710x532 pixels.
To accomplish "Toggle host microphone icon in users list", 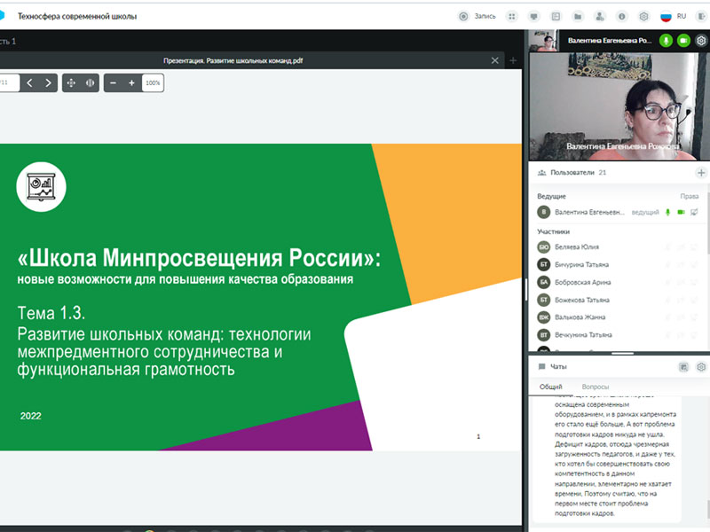I will click(x=667, y=212).
